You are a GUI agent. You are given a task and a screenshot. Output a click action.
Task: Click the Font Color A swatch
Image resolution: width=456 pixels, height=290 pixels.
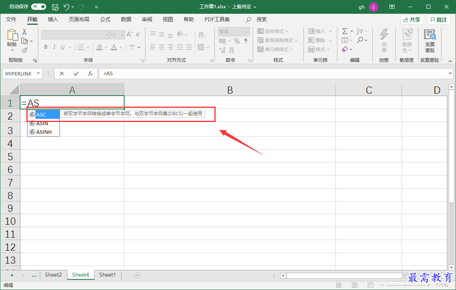(x=114, y=47)
